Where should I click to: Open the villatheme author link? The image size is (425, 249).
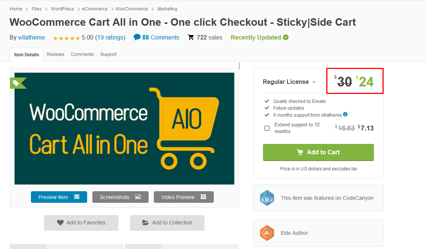pyautogui.click(x=31, y=37)
